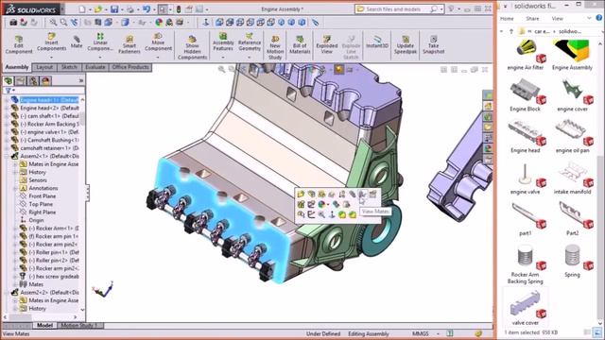
Task: Open Assembly Features dropdown arrow
Action: [223, 57]
